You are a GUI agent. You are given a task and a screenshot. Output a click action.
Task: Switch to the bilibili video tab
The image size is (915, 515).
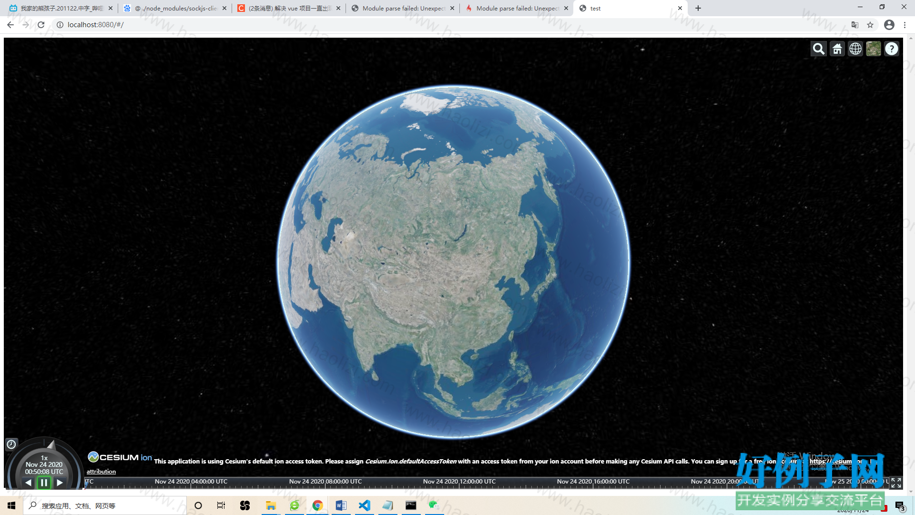61,8
